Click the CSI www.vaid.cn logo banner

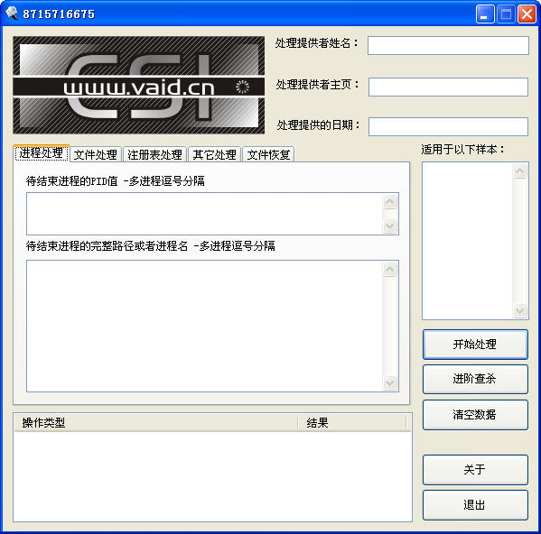[139, 85]
